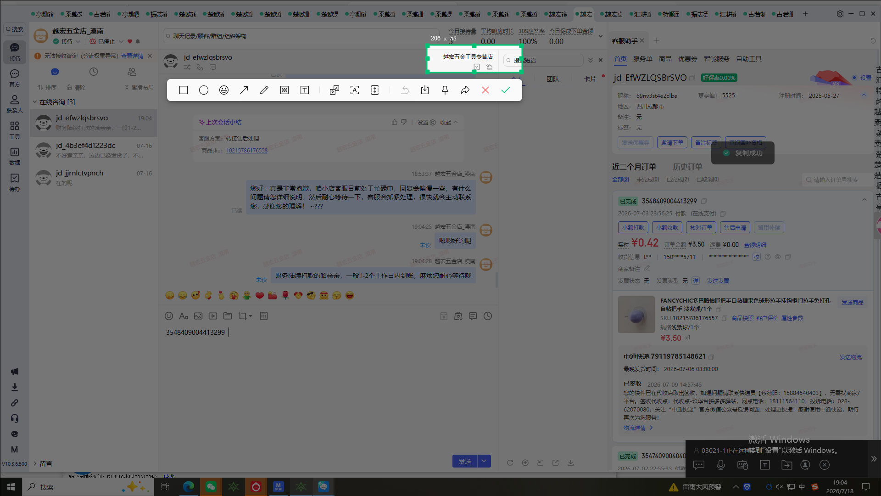Open the 智能服务 tab
Image resolution: width=881 pixels, height=496 pixels.
[x=717, y=59]
